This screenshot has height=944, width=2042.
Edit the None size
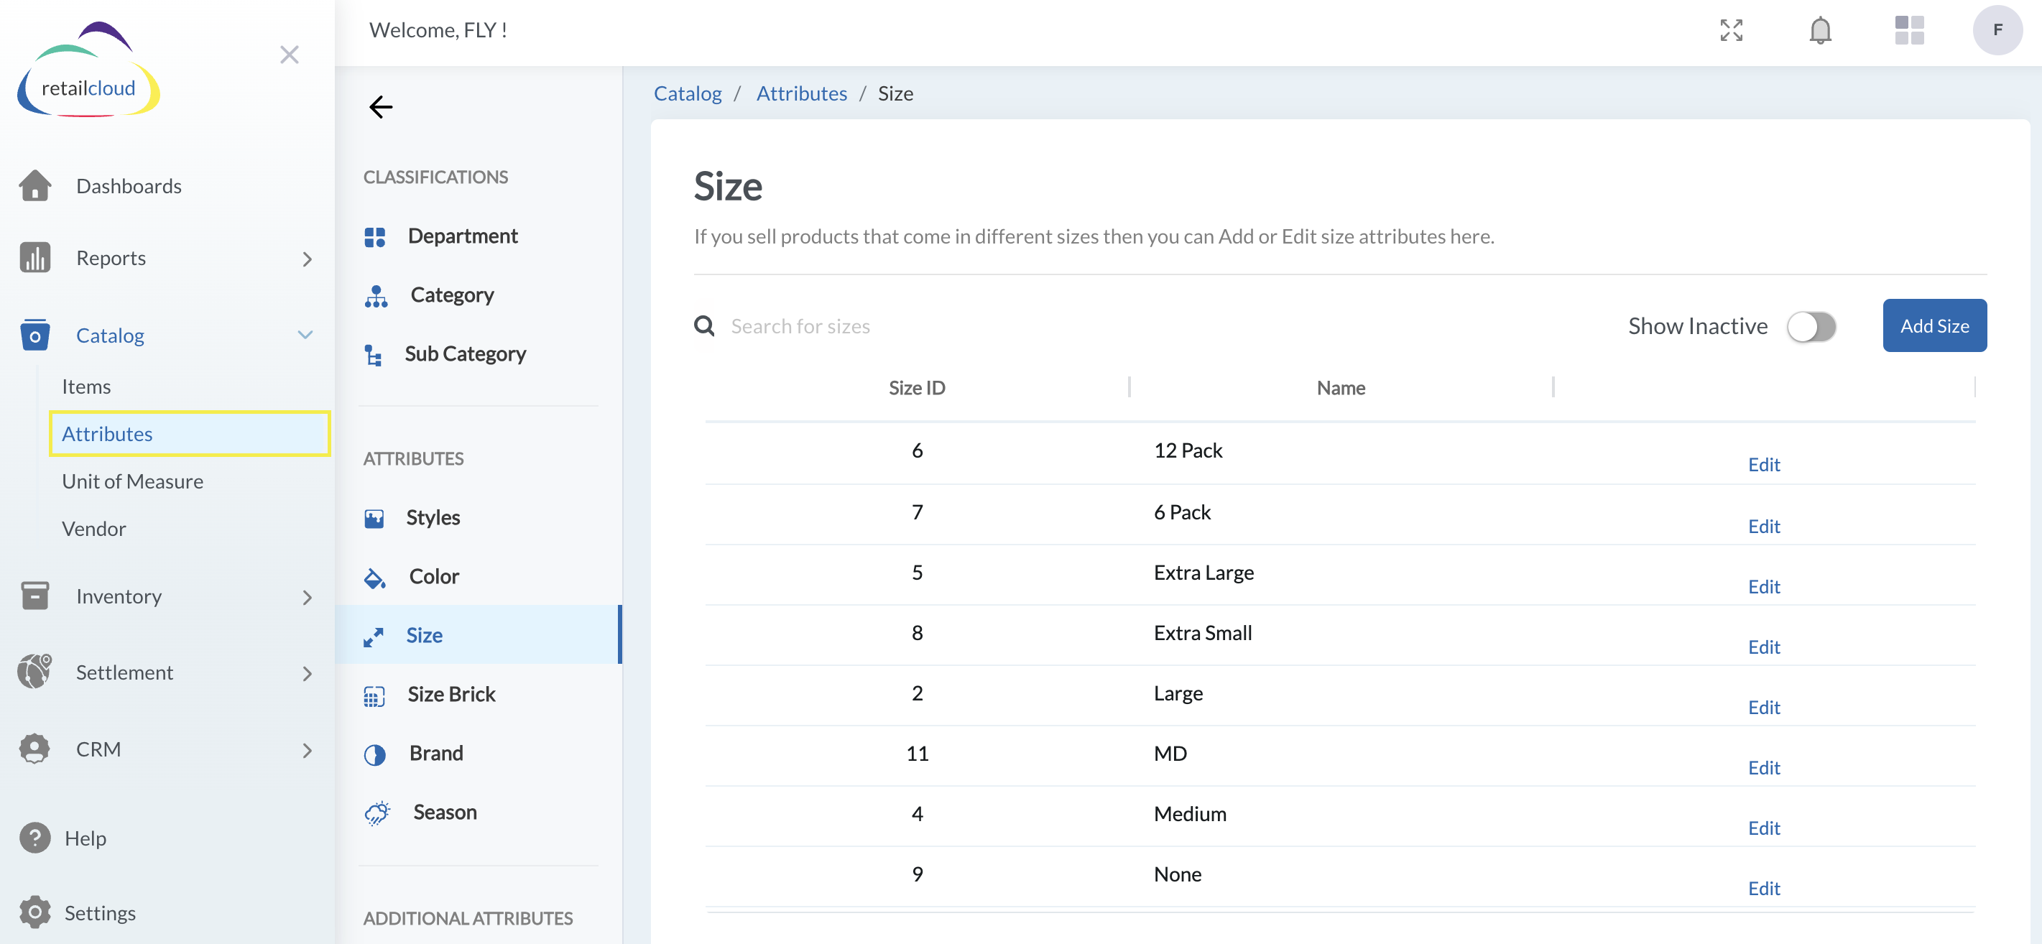(1764, 888)
